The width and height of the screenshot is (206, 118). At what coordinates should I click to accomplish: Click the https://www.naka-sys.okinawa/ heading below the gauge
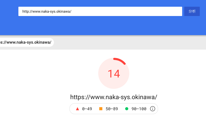click(x=113, y=97)
